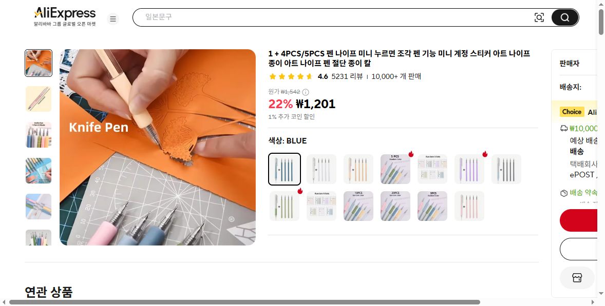Open the store icon button
The image size is (605, 306).
[x=577, y=277]
